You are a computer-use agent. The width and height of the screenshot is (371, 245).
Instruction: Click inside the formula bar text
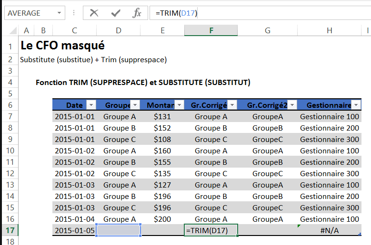tap(257, 13)
